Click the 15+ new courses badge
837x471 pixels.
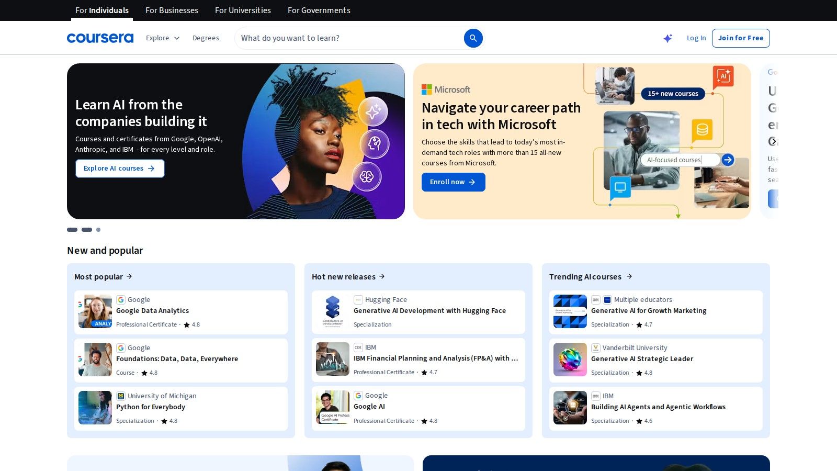[x=673, y=94]
